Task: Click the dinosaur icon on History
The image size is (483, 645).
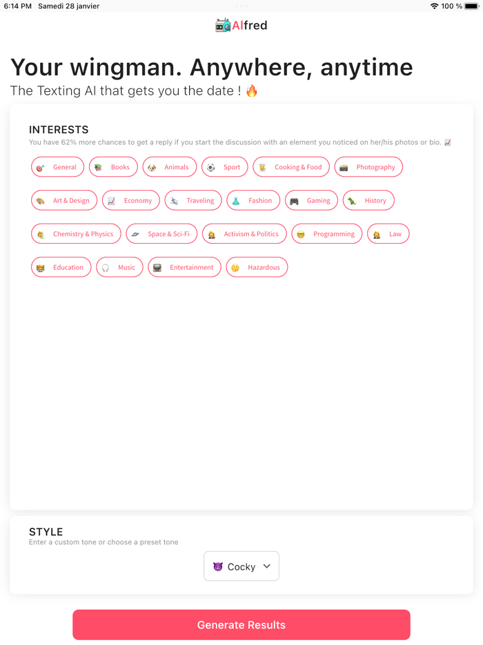Action: coord(352,201)
